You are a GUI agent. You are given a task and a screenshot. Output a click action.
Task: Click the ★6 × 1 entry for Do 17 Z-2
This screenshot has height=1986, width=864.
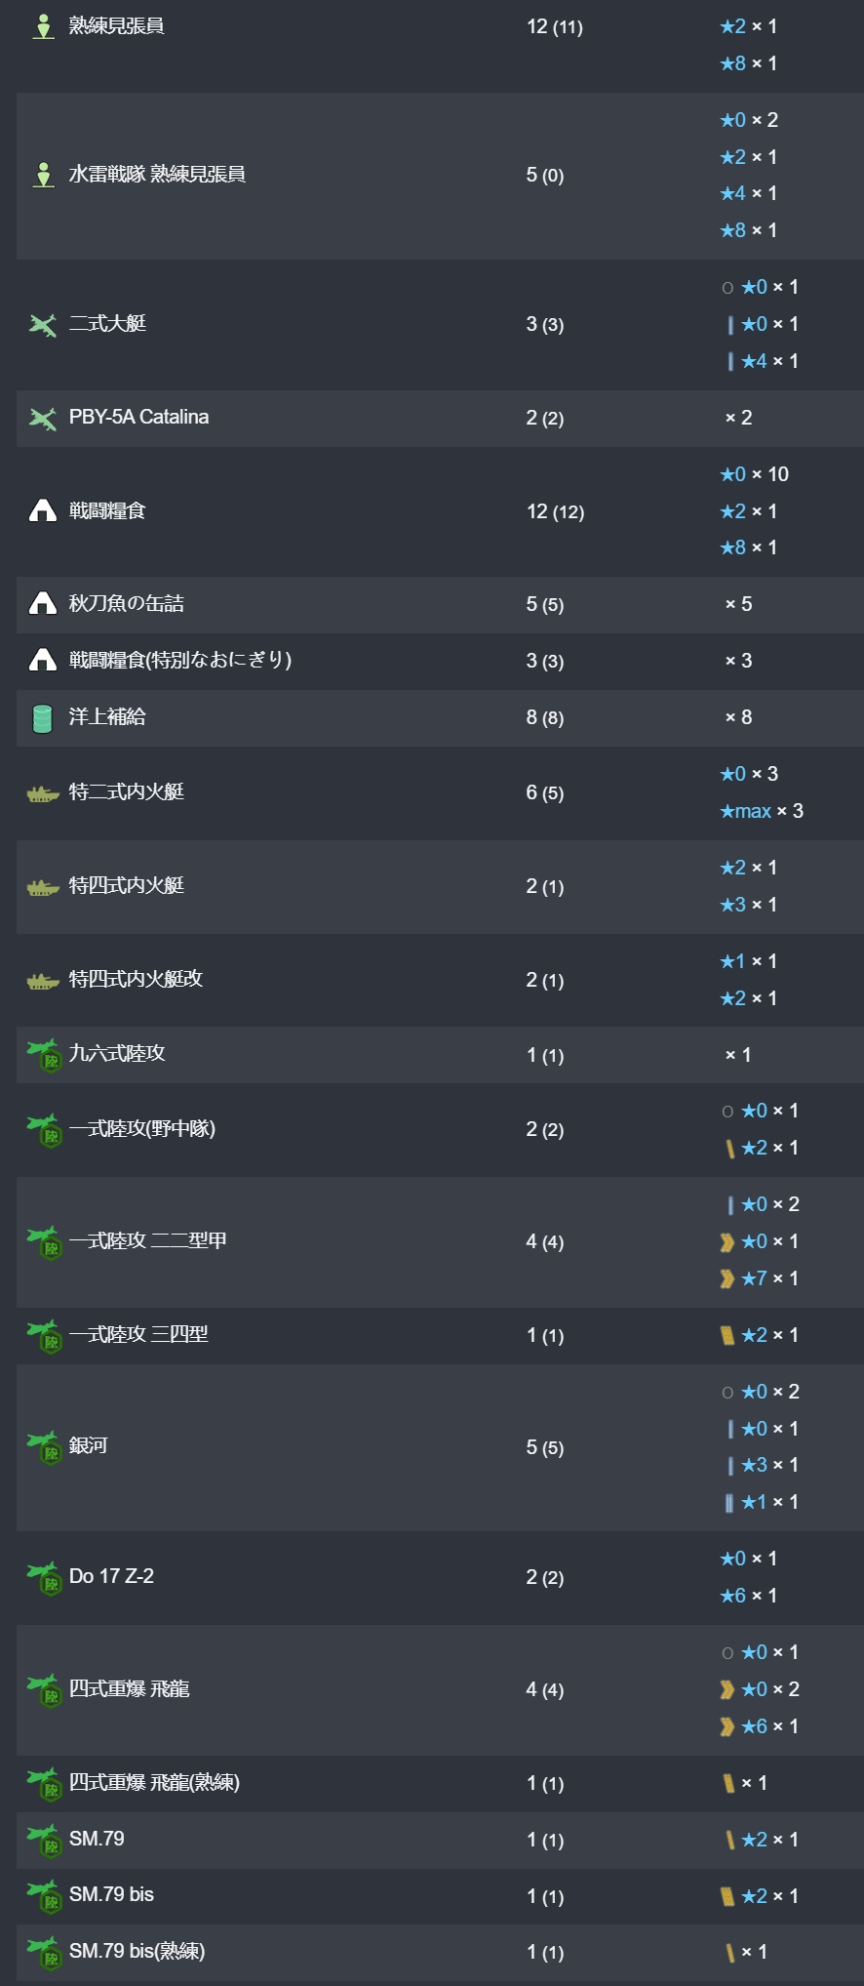pyautogui.click(x=749, y=1596)
